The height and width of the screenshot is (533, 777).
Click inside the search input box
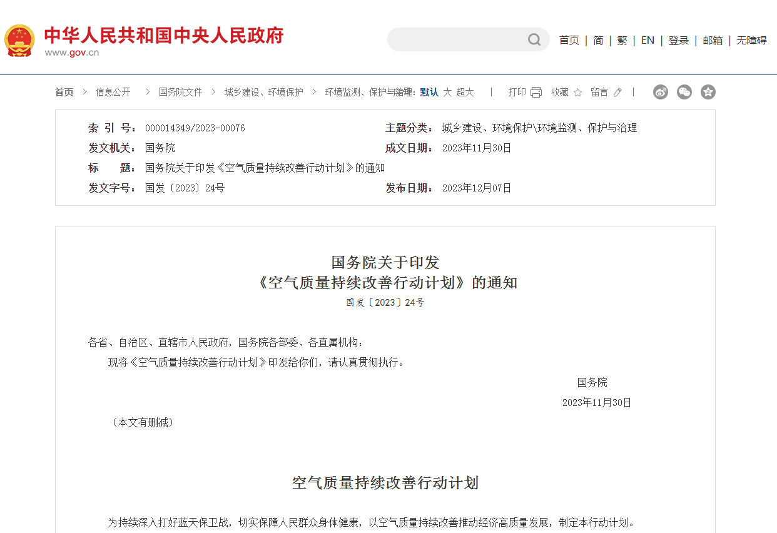coord(457,39)
